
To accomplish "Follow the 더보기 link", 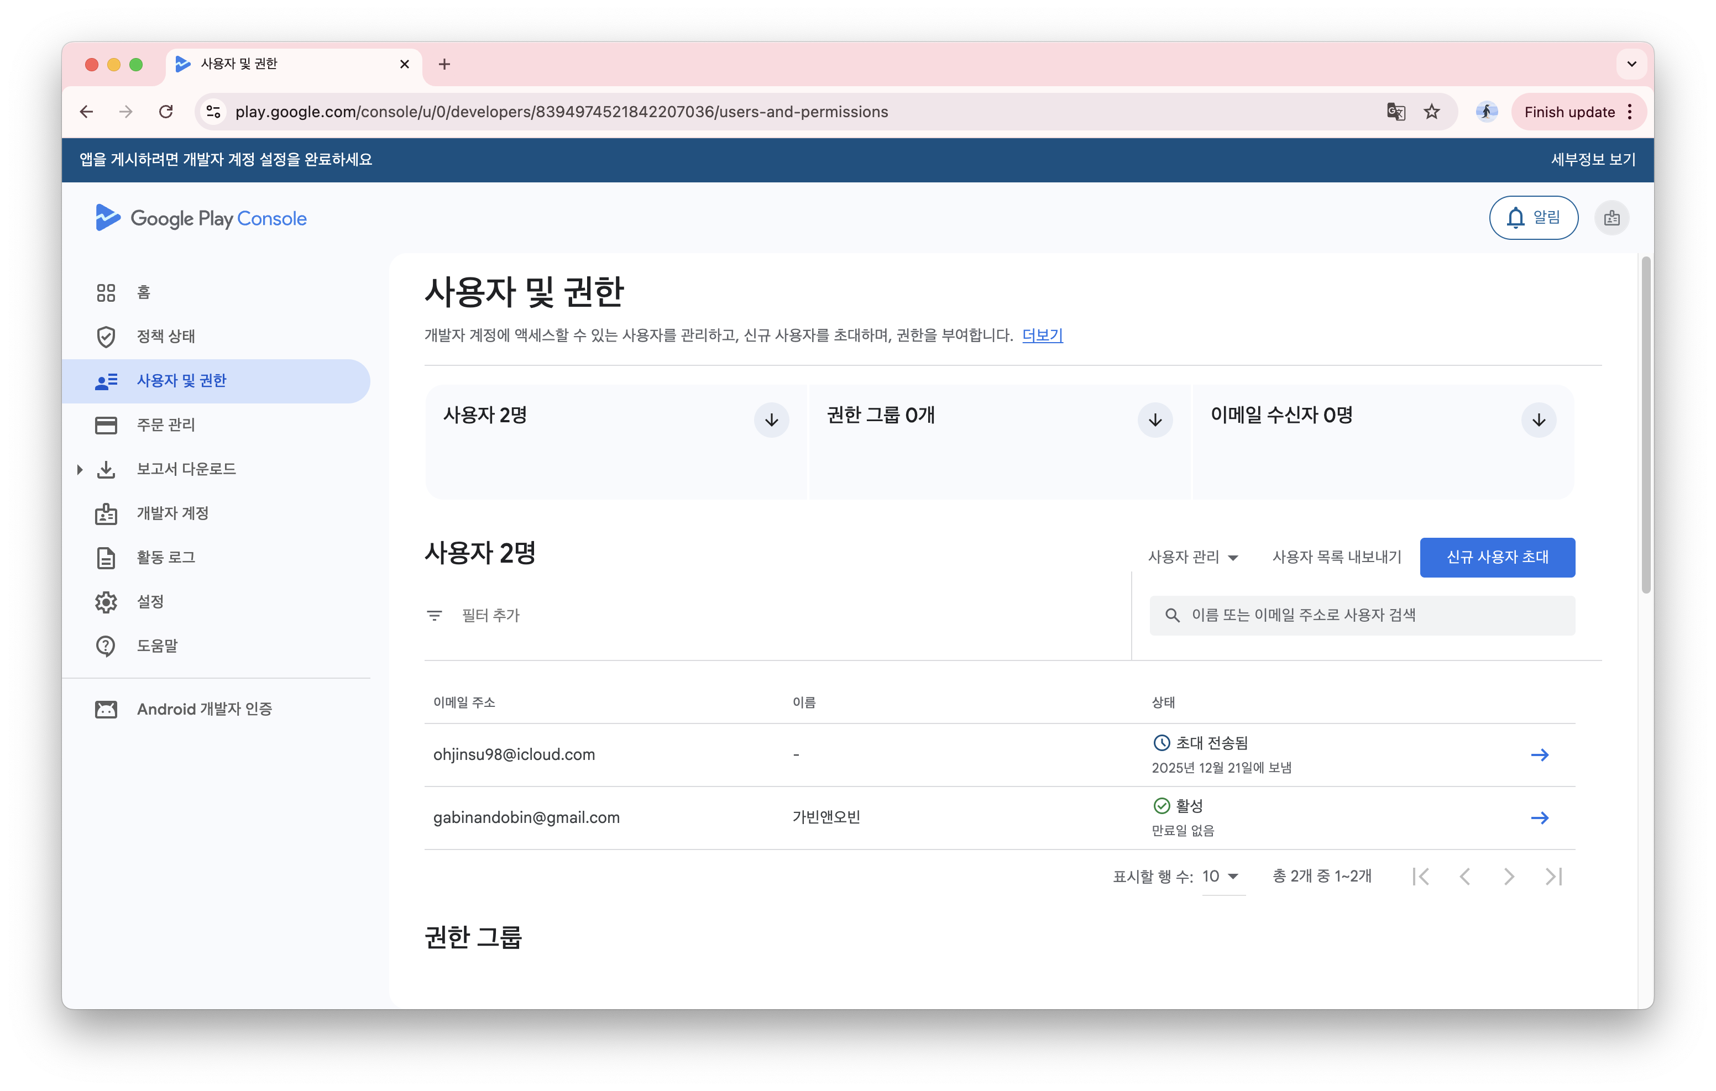I will pos(1042,335).
